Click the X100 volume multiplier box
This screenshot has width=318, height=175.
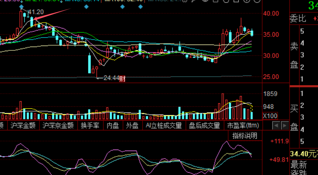pos(270,116)
